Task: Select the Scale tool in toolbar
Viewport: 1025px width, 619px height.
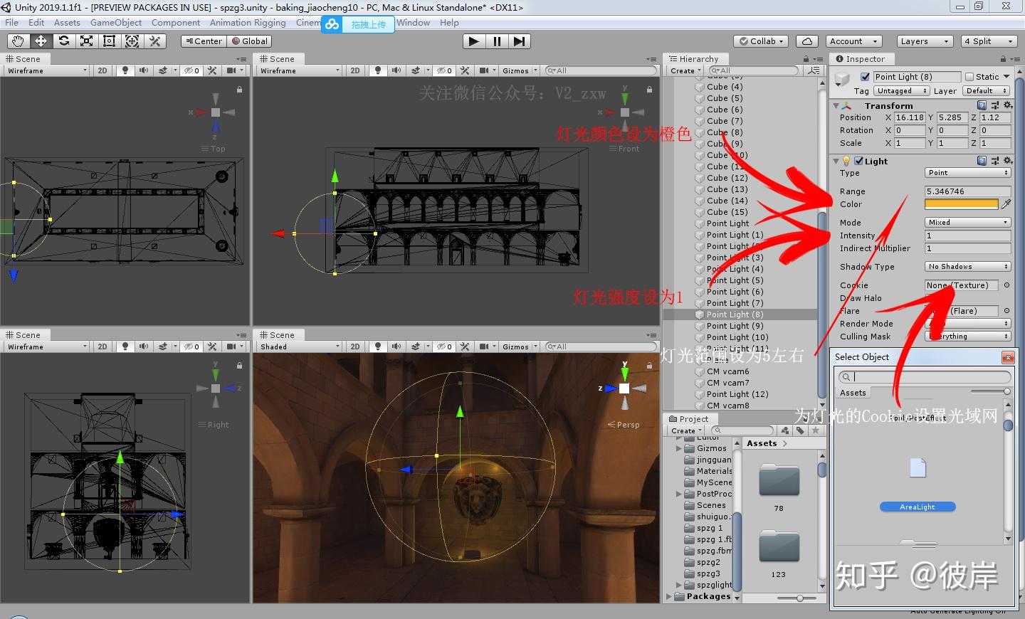Action: point(86,41)
